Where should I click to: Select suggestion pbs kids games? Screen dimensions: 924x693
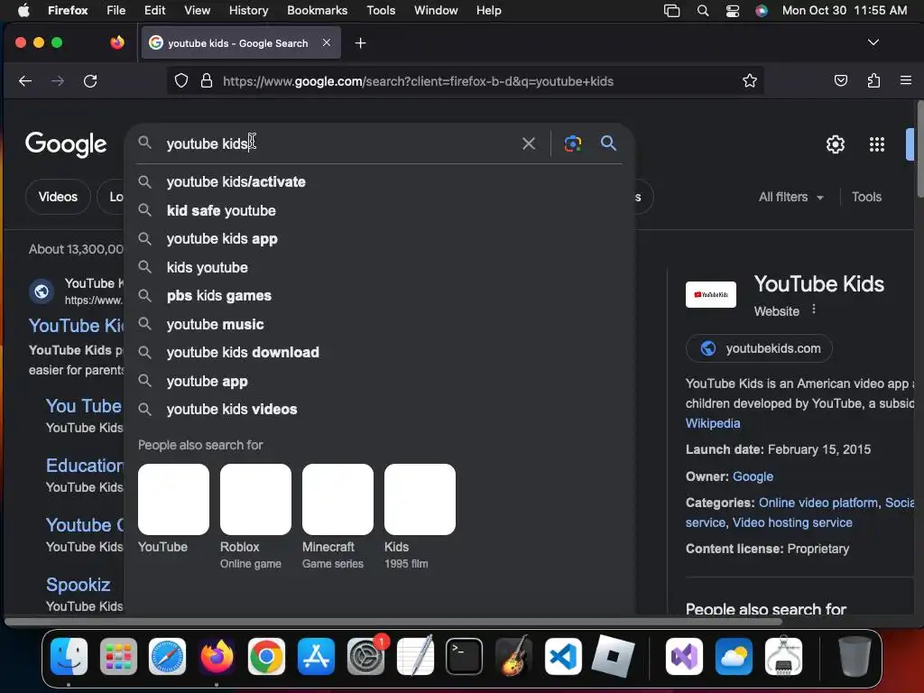[380, 296]
